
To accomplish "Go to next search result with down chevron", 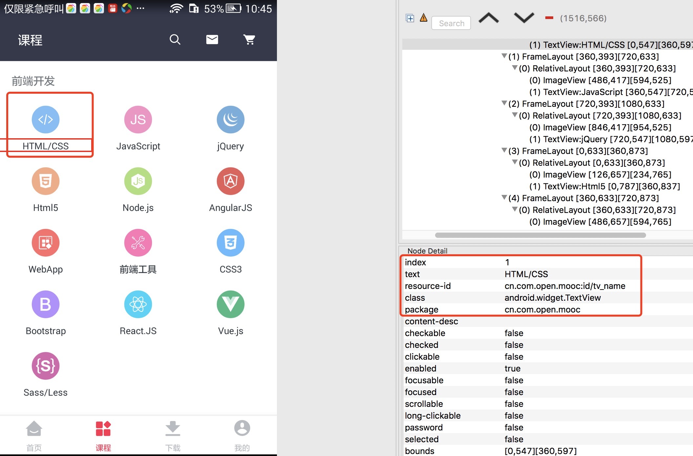I will pos(524,18).
